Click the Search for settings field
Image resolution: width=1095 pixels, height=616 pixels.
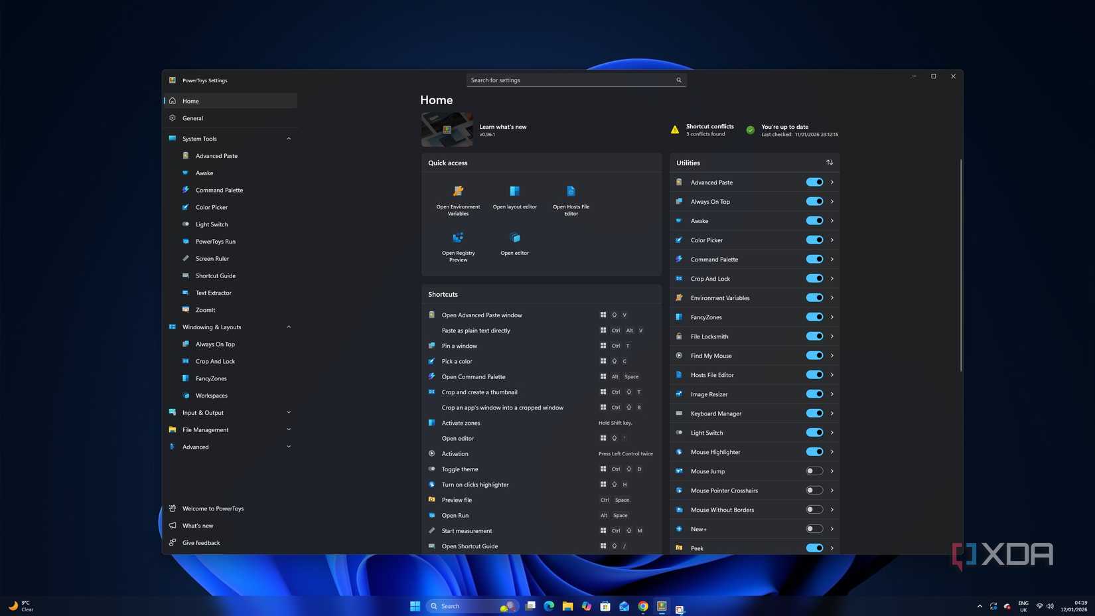[x=576, y=80]
